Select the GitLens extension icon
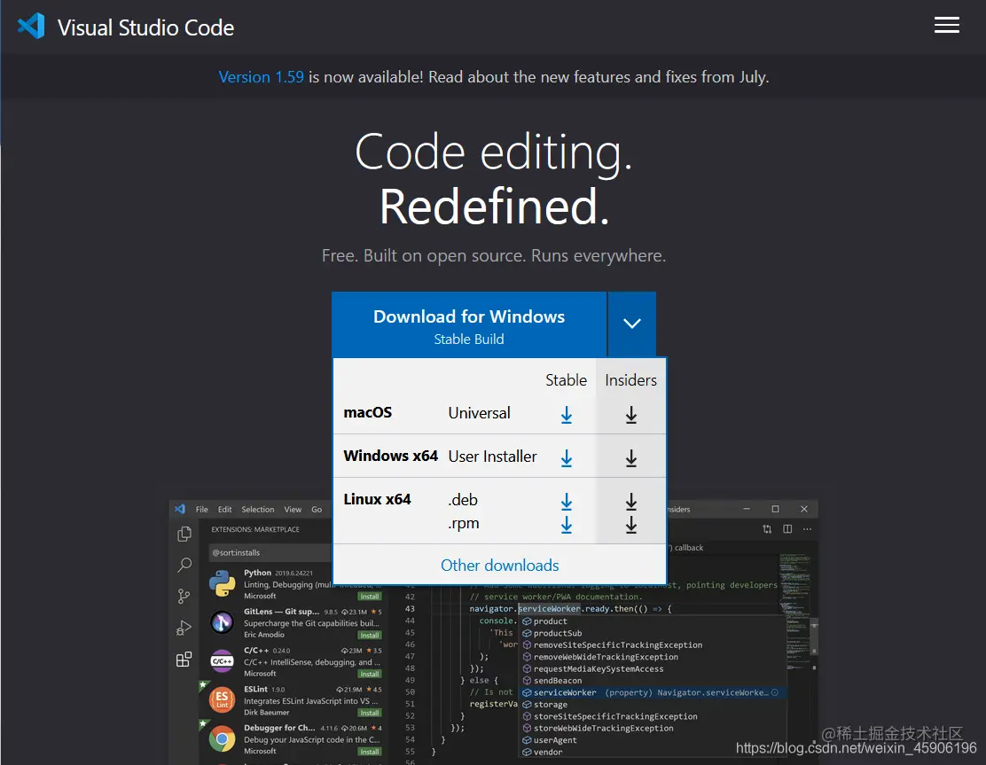Viewport: 986px width, 765px height. coord(222,622)
